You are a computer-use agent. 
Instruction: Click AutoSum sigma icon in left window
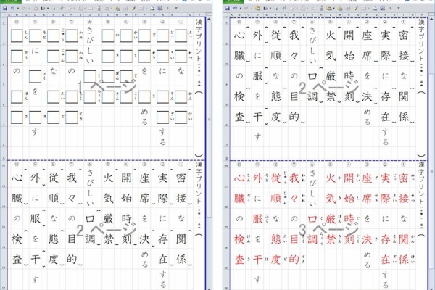(x=168, y=8)
